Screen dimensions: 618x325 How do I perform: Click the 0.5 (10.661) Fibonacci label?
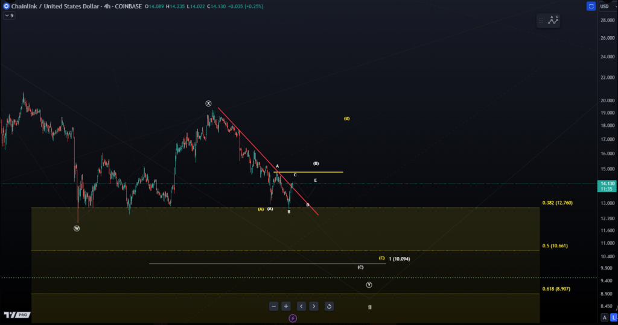tap(555, 246)
